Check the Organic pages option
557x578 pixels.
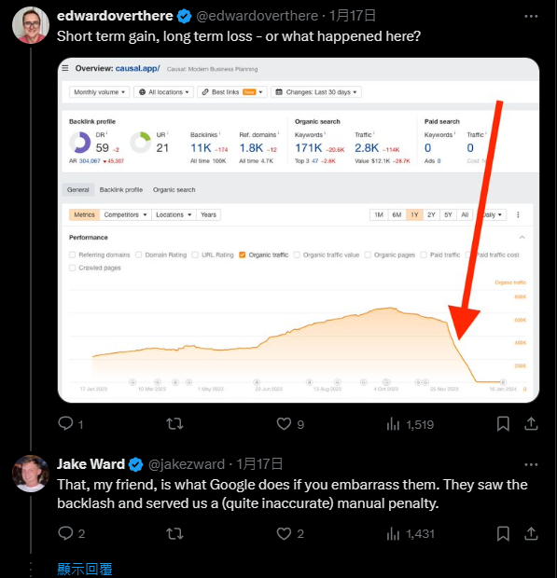pyautogui.click(x=368, y=255)
